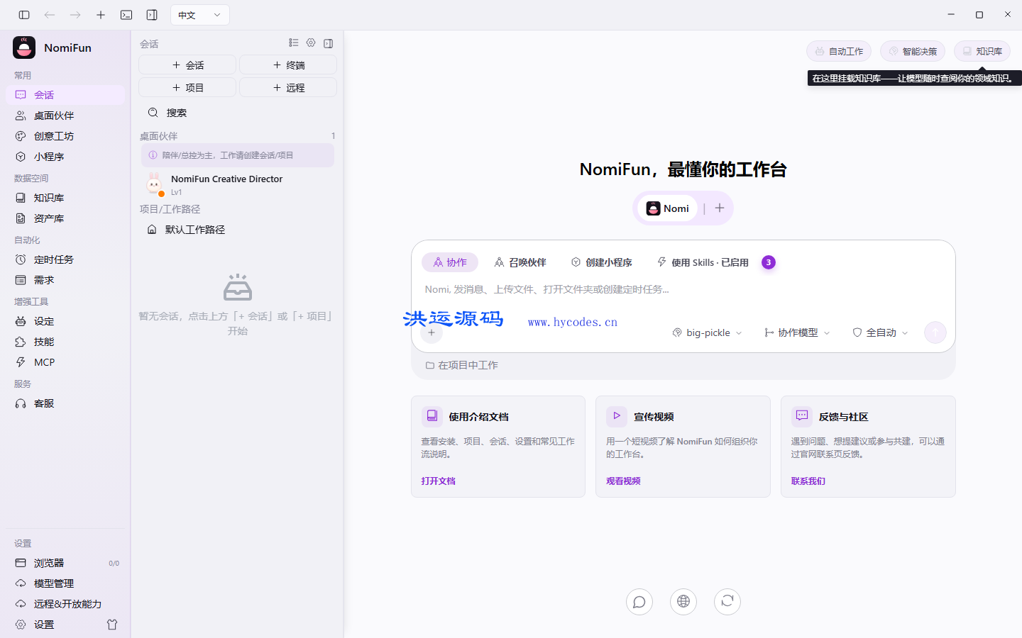The image size is (1022, 638).
Task: Click the refresh icon at the bottom
Action: [727, 602]
